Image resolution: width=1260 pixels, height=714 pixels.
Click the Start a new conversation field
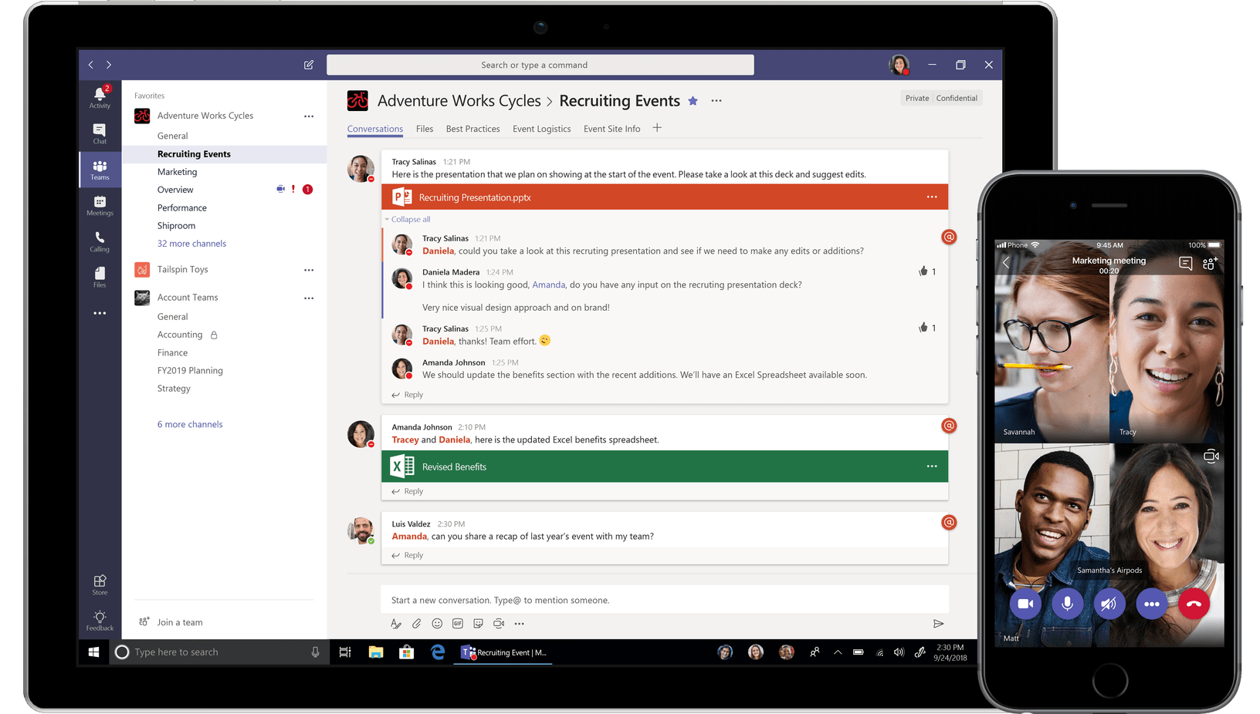665,600
